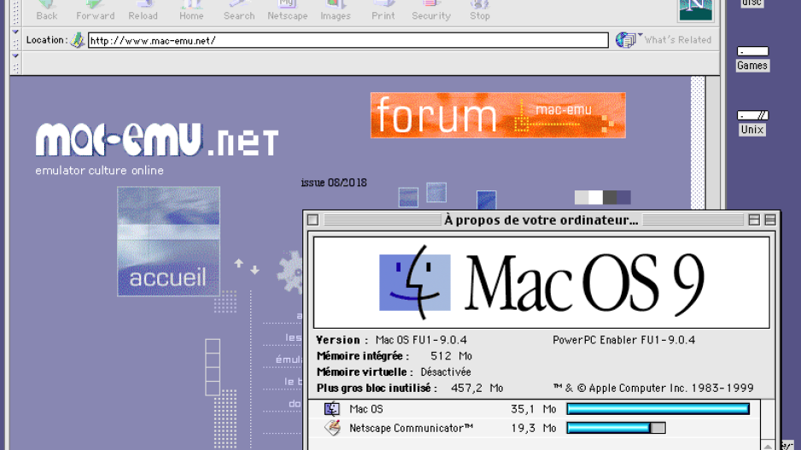Click the À propos window collapse box
This screenshot has height=450, width=801.
[770, 219]
